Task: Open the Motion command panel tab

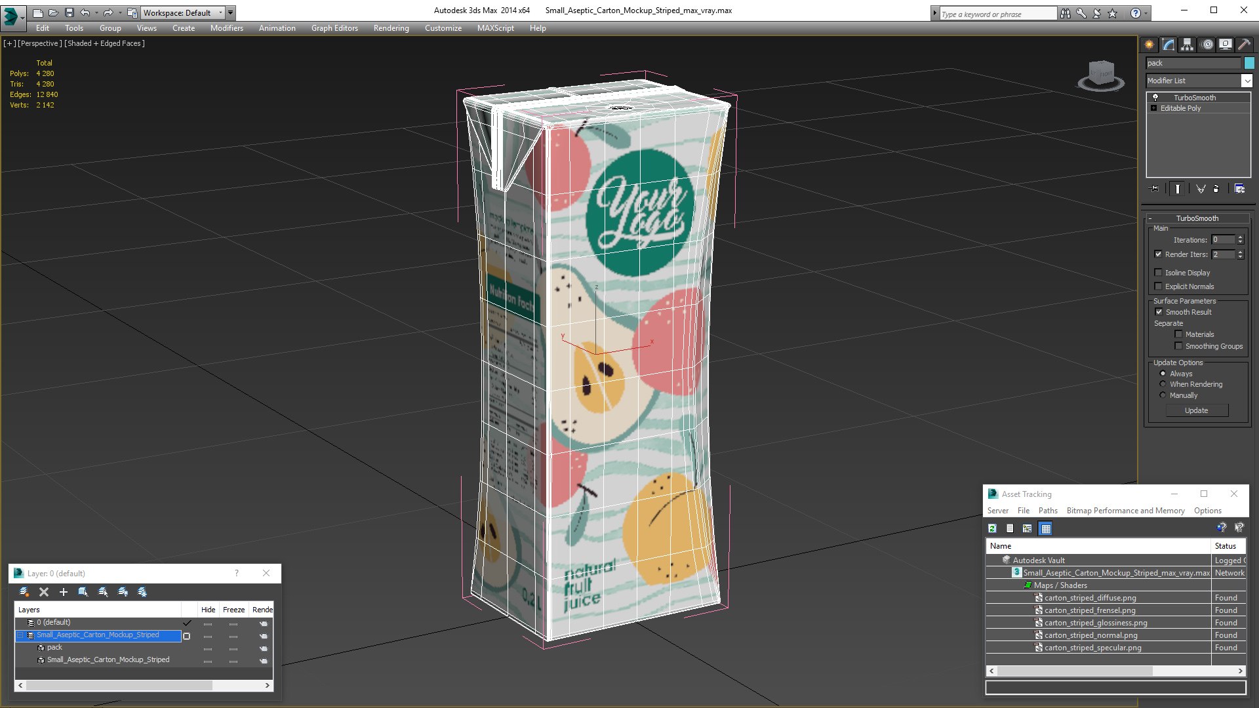Action: pyautogui.click(x=1207, y=45)
